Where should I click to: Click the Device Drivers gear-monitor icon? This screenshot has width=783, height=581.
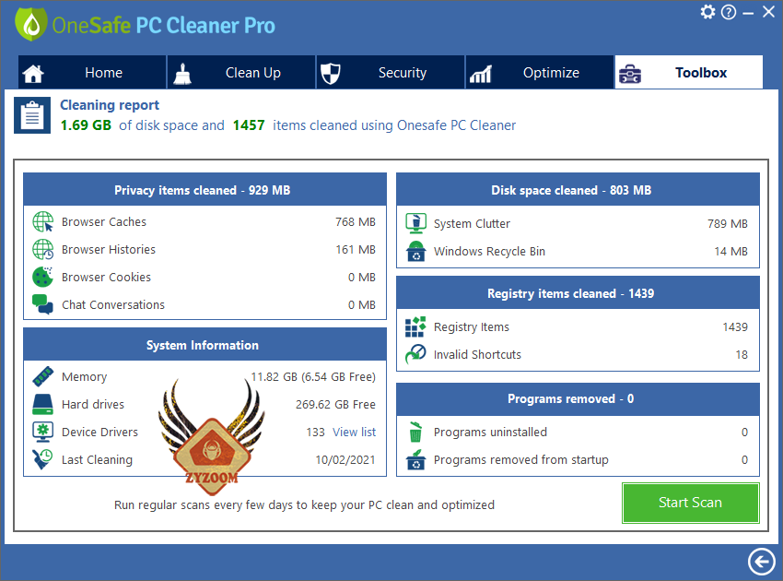[x=43, y=432]
